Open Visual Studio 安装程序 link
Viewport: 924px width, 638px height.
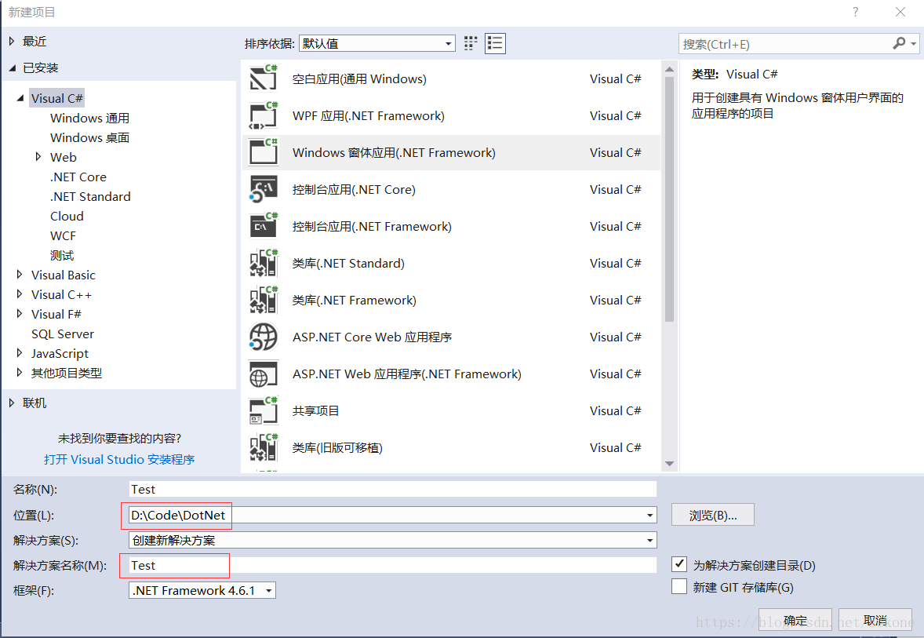tap(119, 459)
